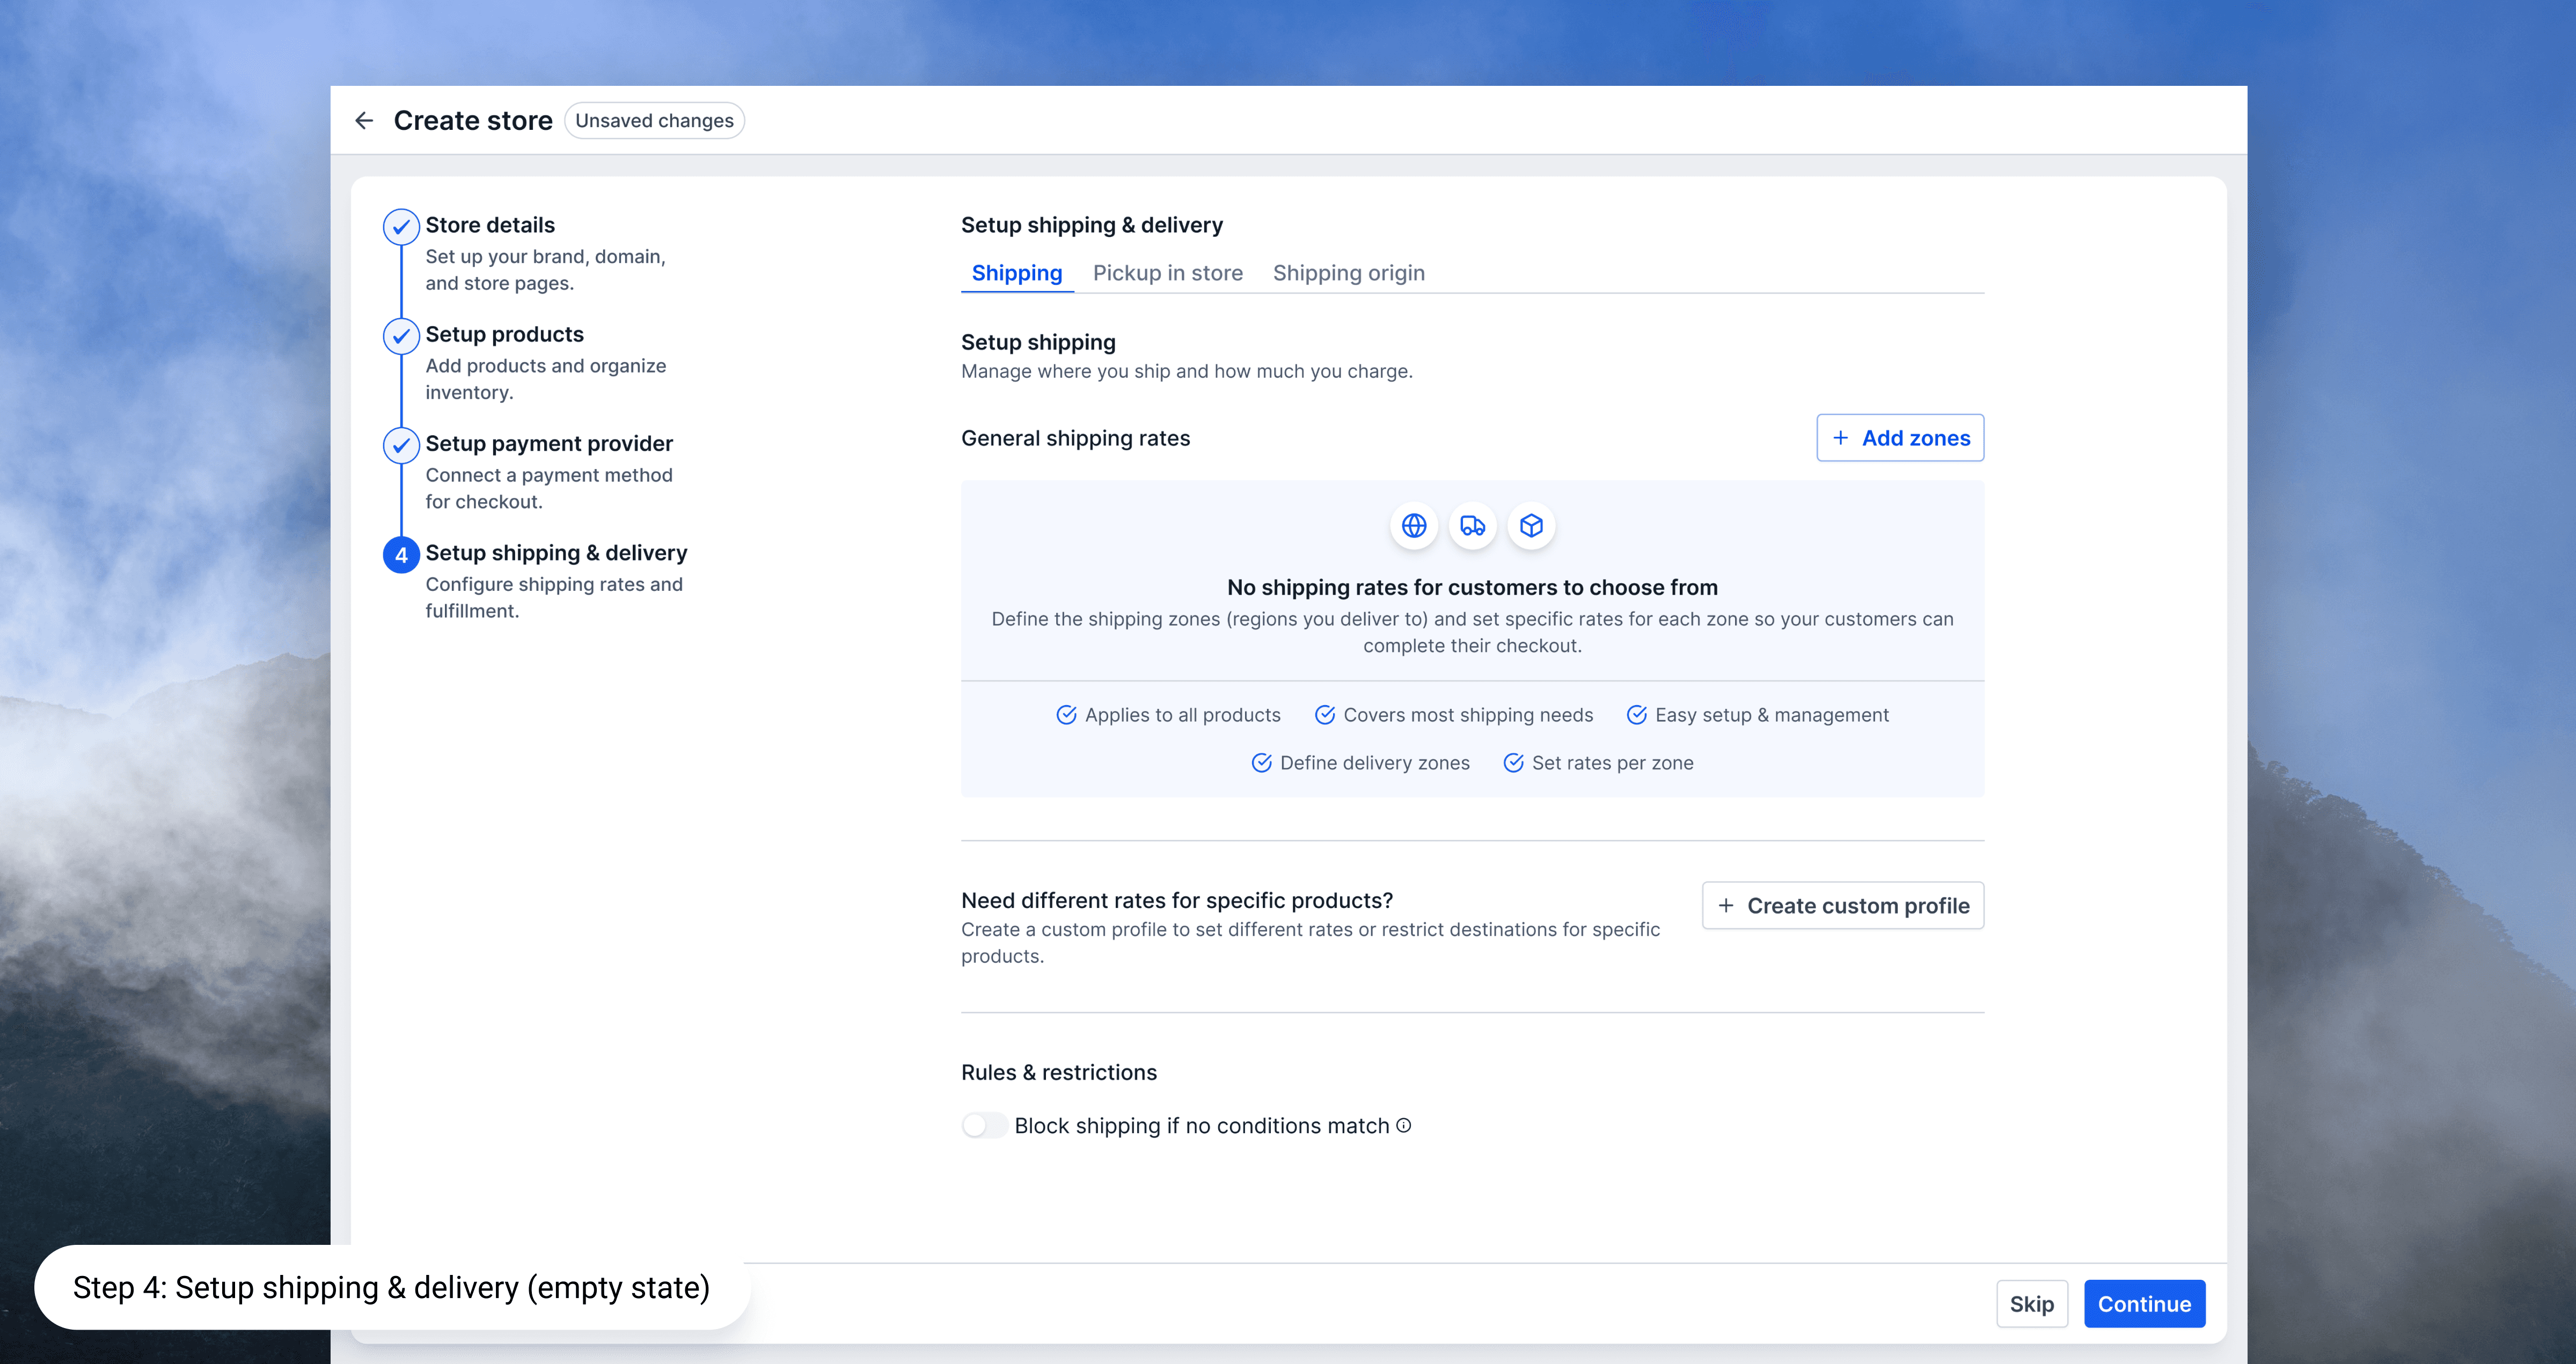Screen dimensions: 2576x1364
Task: Click the back arrow icon
Action: point(364,121)
